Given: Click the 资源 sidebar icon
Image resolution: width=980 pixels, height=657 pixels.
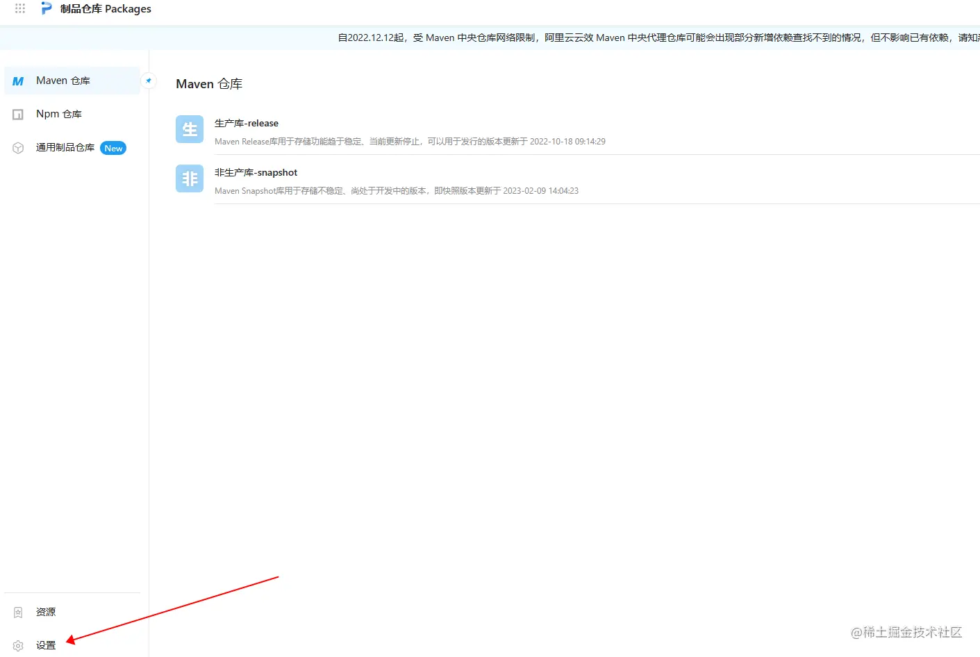Looking at the screenshot, I should point(18,613).
